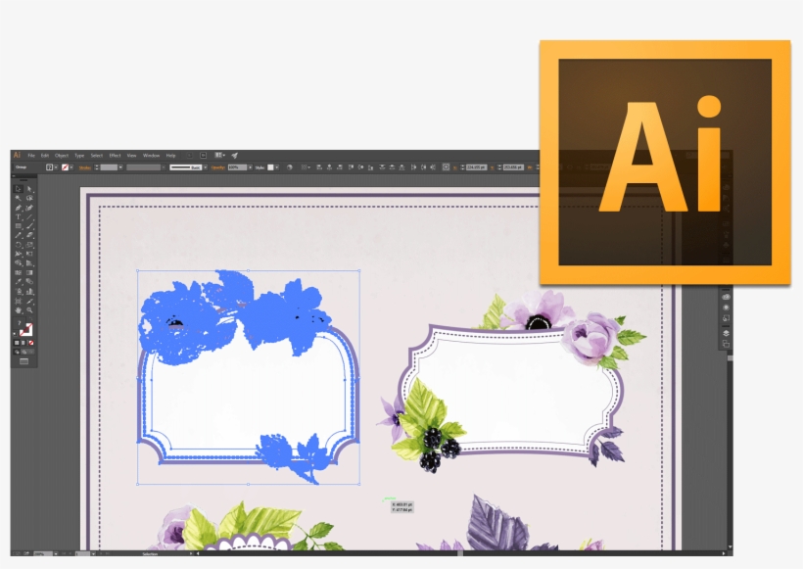Select the Selection tool arrow
The height and width of the screenshot is (569, 803).
pyautogui.click(x=18, y=189)
